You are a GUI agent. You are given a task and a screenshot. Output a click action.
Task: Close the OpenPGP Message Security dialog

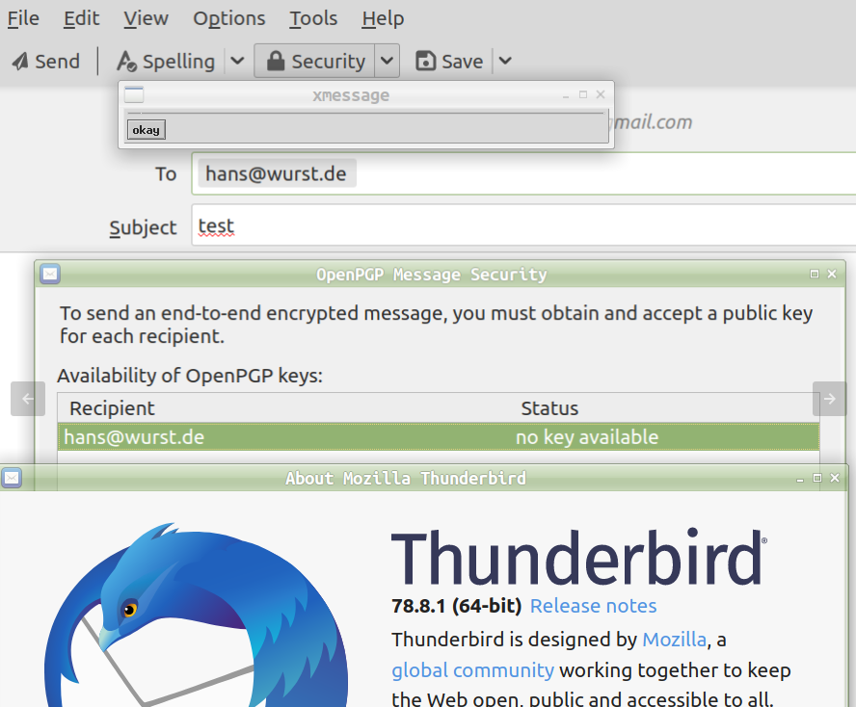click(x=832, y=274)
